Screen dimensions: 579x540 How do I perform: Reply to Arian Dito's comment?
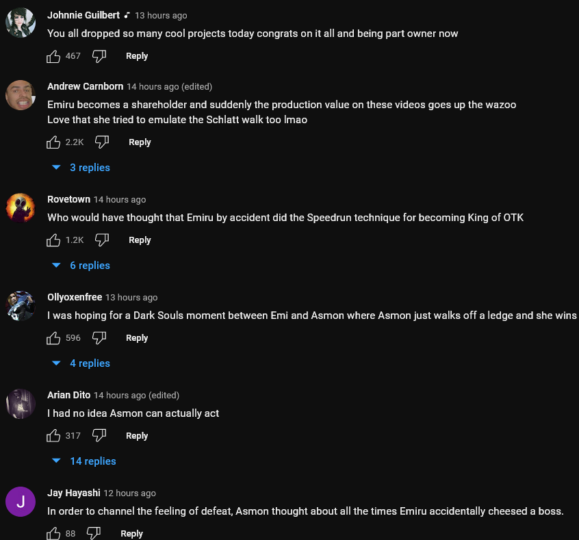137,436
